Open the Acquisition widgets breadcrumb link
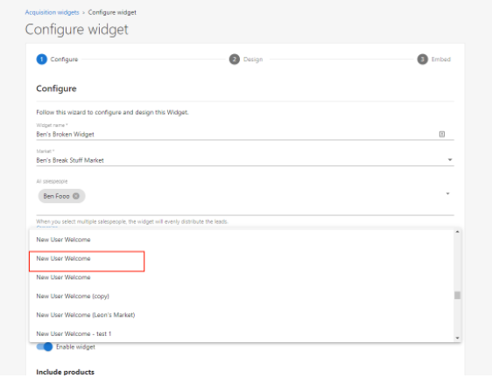The height and width of the screenshot is (378, 492). 52,12
